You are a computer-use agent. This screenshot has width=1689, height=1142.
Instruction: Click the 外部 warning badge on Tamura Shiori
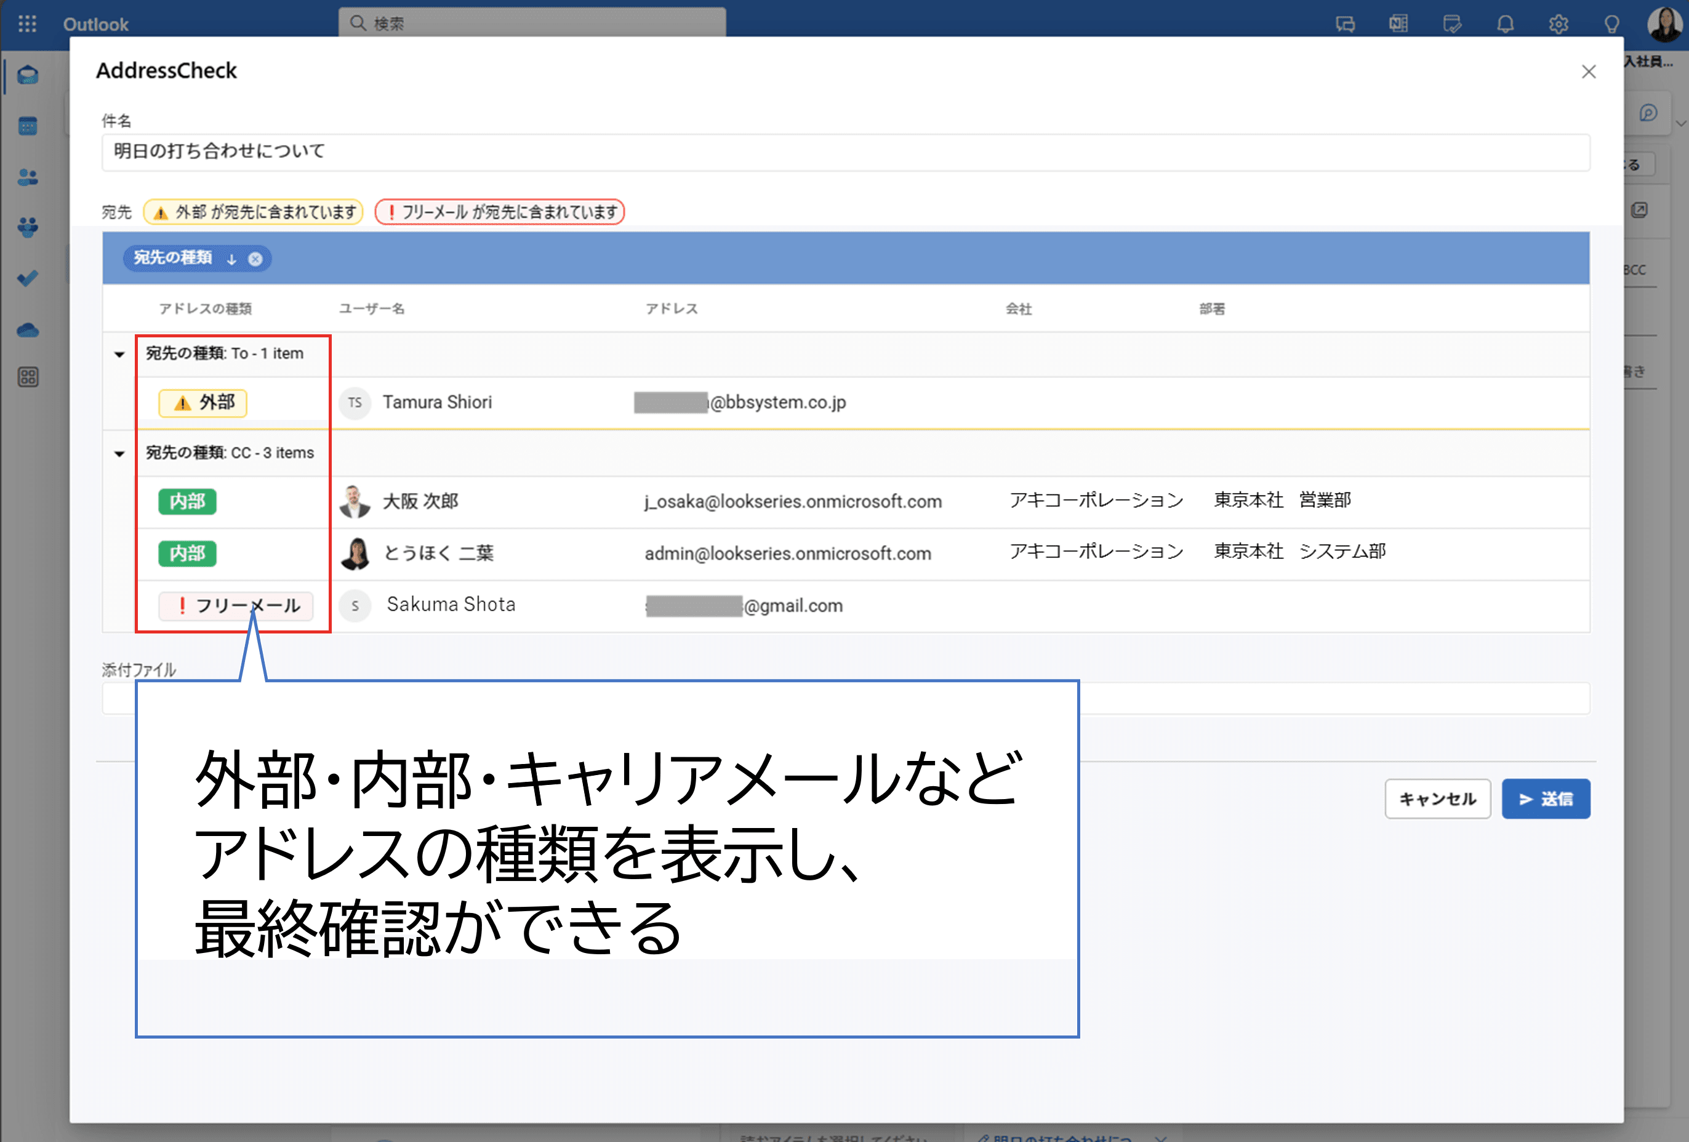point(202,403)
